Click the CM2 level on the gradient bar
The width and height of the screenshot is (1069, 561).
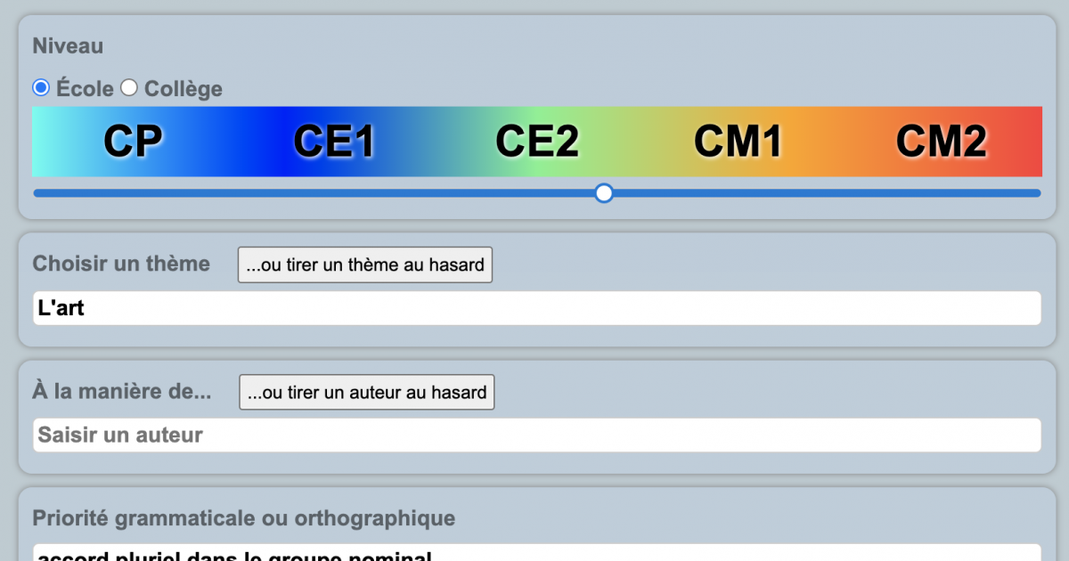point(941,142)
